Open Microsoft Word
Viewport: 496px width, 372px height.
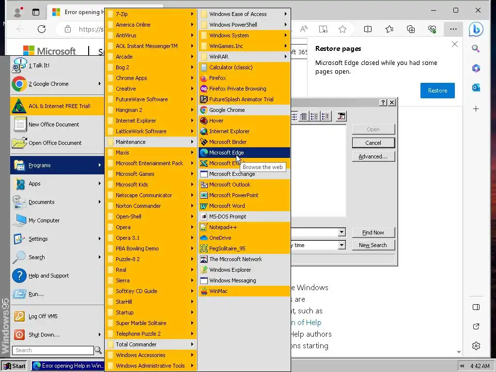click(244, 206)
